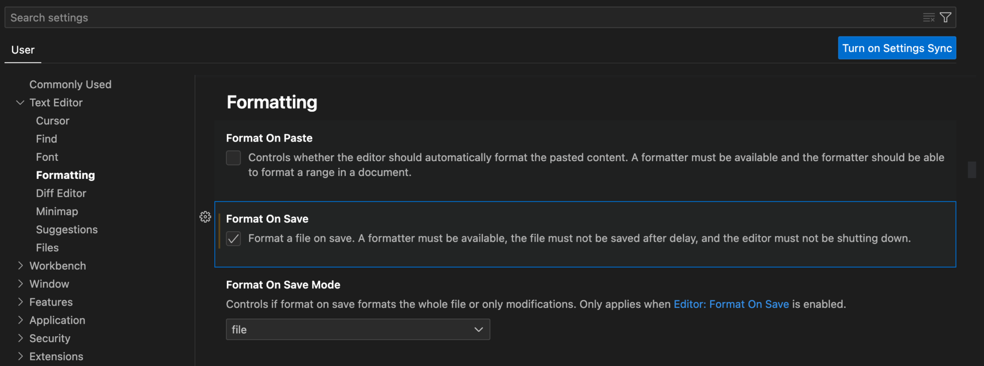Follow the Editor: Format On Save link
Image resolution: width=984 pixels, height=366 pixels.
click(x=731, y=304)
